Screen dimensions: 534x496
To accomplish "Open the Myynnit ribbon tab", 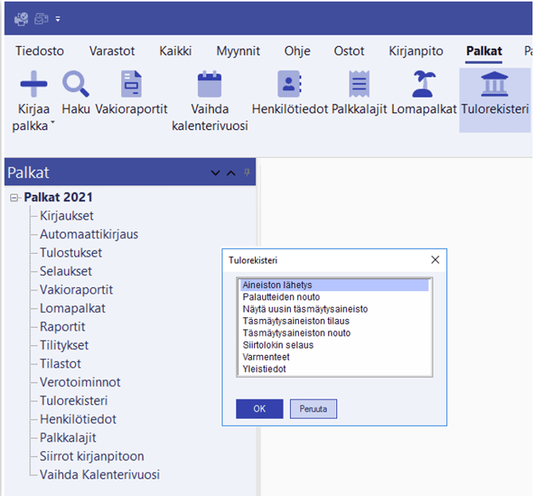I will [x=238, y=51].
